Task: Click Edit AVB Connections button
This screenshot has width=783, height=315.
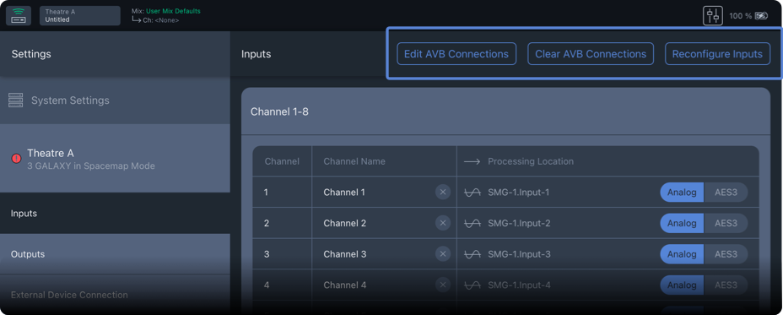Action: (456, 54)
